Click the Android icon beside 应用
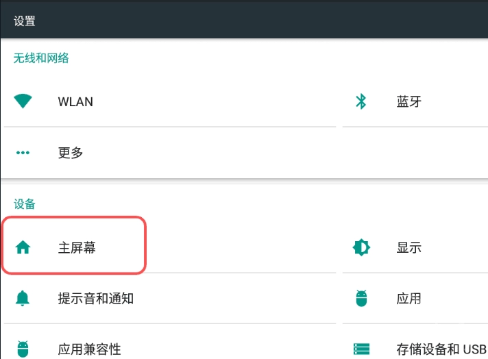 (x=361, y=298)
